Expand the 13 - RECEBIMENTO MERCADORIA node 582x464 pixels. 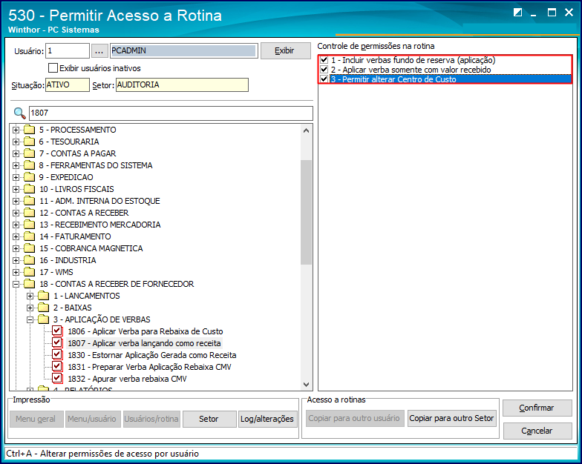pyautogui.click(x=16, y=225)
